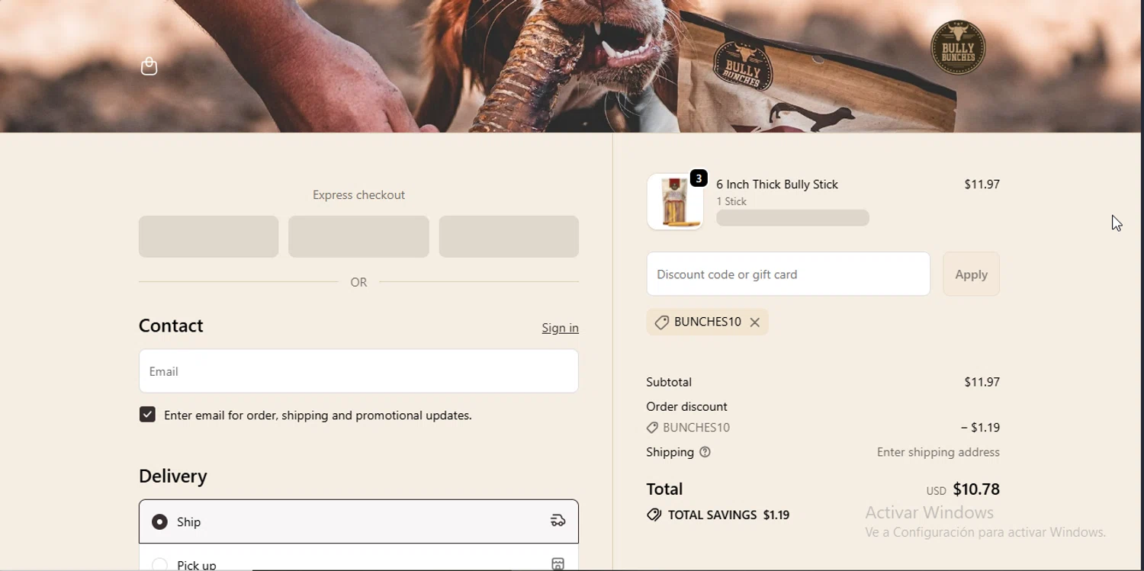Image resolution: width=1144 pixels, height=571 pixels.
Task: Click the Apply discount button
Action: pyautogui.click(x=971, y=274)
